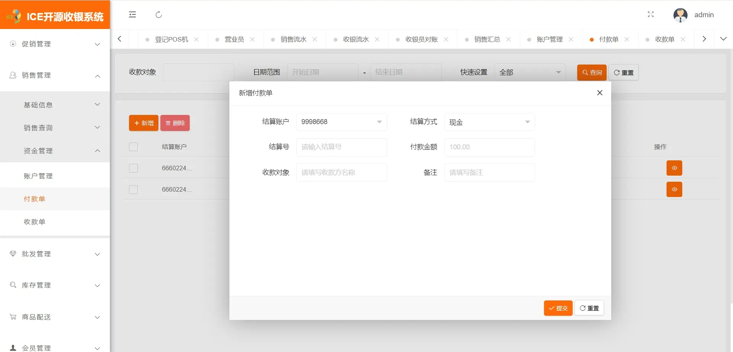Open the admin user avatar

680,15
